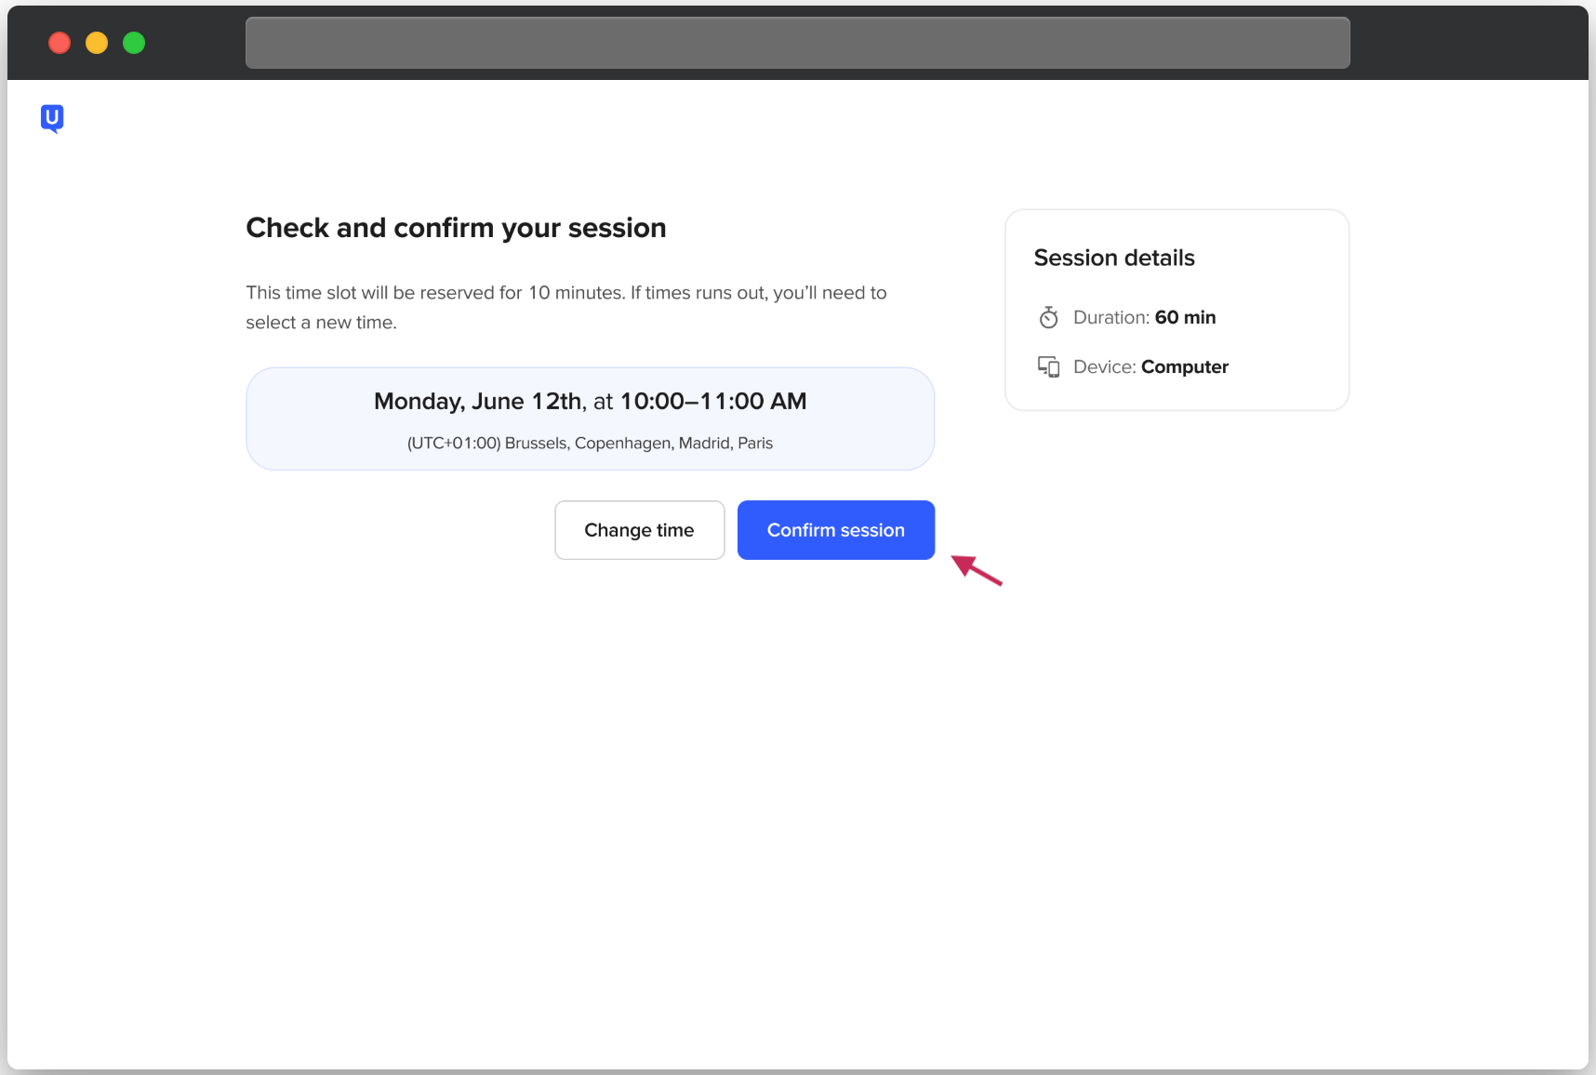
Task: Click the 'Computer' device value
Action: [1184, 366]
